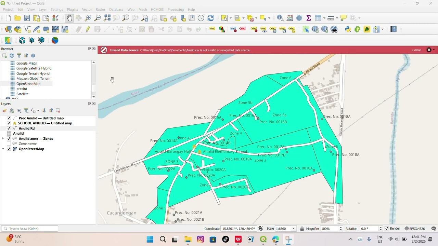Open the Plugins menu
The width and height of the screenshot is (438, 246).
[72, 10]
